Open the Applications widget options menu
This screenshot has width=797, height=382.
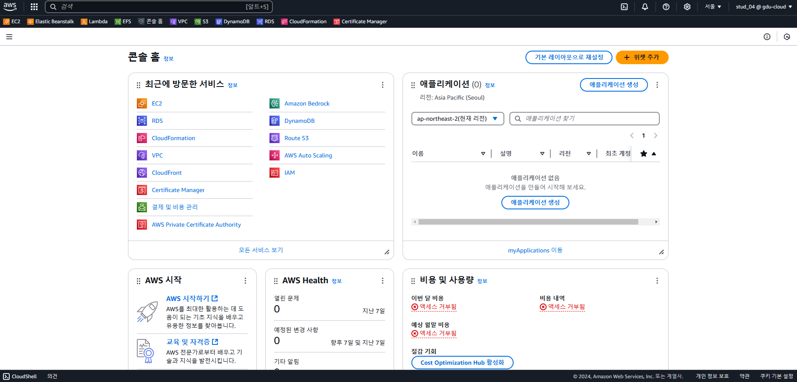pos(657,85)
